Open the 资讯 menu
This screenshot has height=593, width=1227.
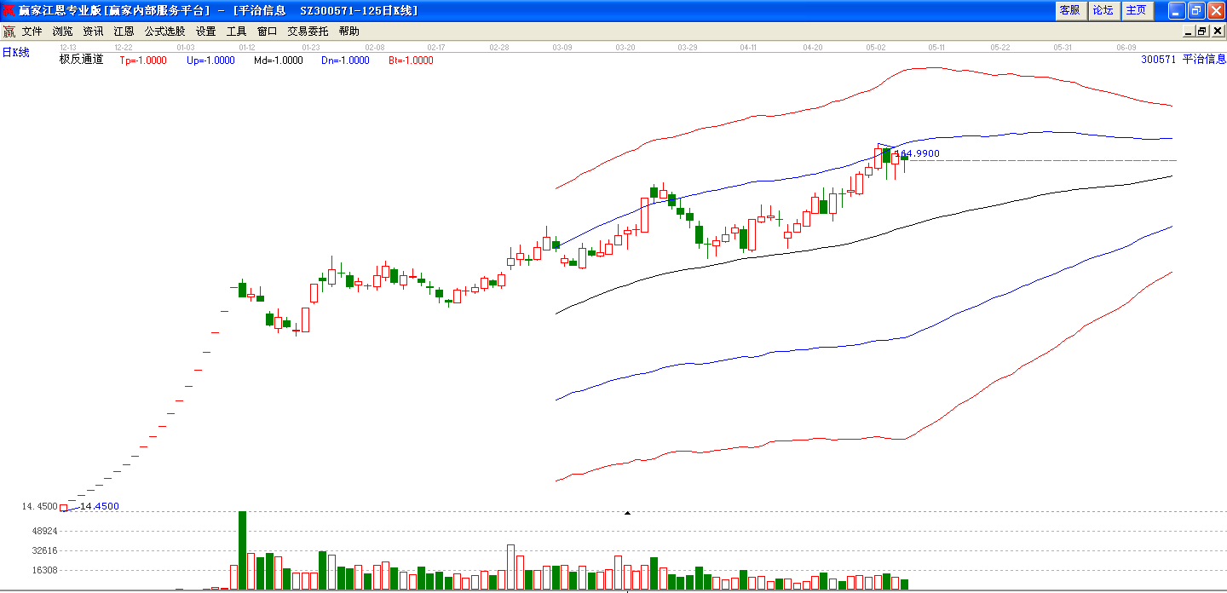[93, 32]
